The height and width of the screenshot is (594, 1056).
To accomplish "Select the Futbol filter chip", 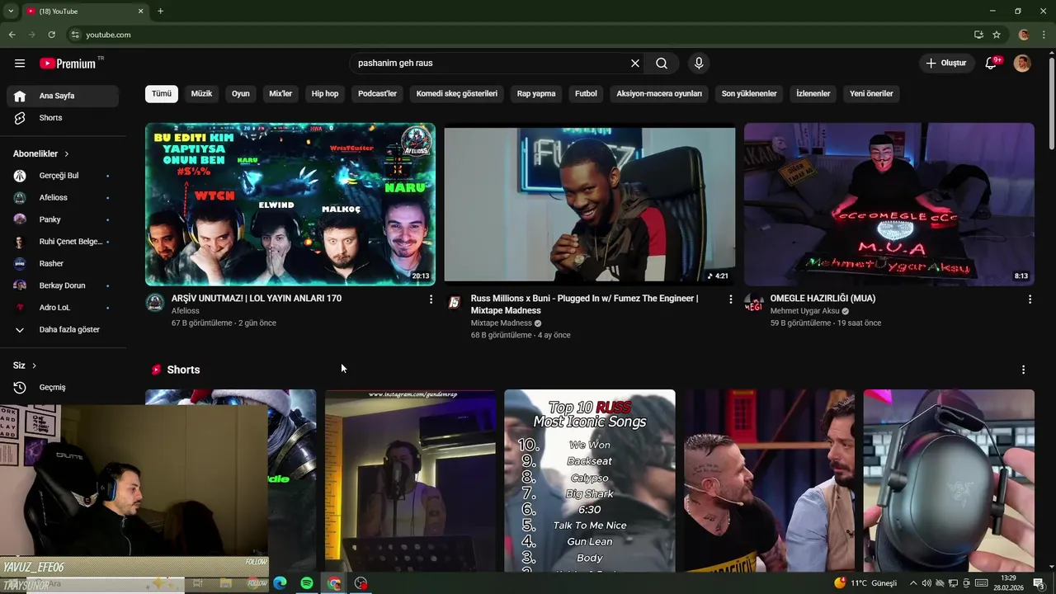I will (x=586, y=94).
